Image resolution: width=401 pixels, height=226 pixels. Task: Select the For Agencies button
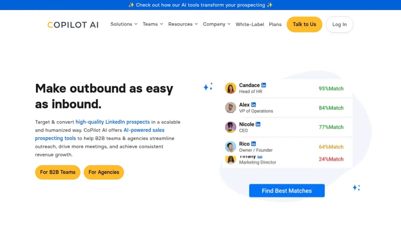coord(104,172)
